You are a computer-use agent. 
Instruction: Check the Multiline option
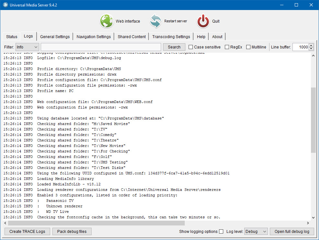coord(248,47)
